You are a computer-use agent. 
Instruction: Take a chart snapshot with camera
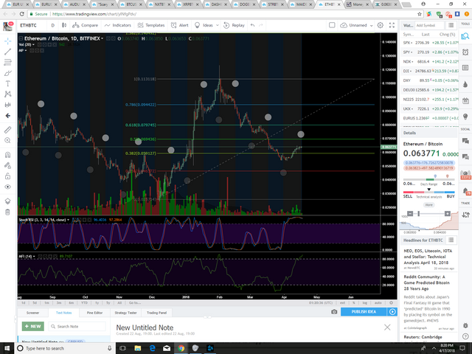[x=334, y=312]
